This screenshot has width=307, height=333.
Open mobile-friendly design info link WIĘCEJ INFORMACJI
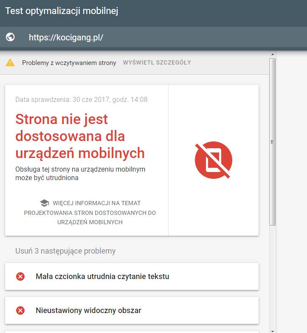90,212
